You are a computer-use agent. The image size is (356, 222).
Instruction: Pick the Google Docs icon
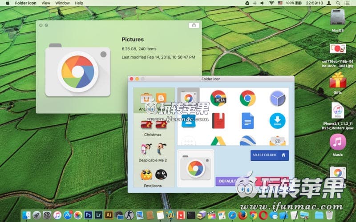coord(248,121)
